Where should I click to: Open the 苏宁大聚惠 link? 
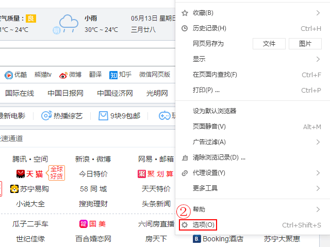click(x=282, y=239)
